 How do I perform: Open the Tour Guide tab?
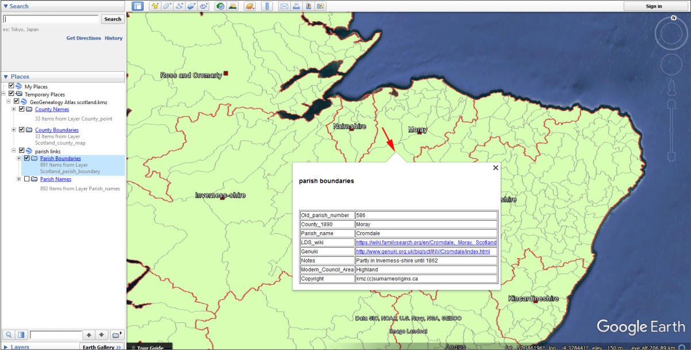148,347
